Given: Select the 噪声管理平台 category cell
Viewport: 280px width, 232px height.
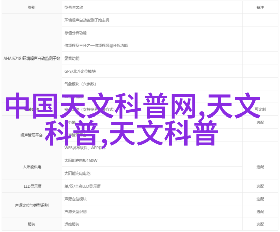Looking at the screenshot, I should (x=32, y=135).
